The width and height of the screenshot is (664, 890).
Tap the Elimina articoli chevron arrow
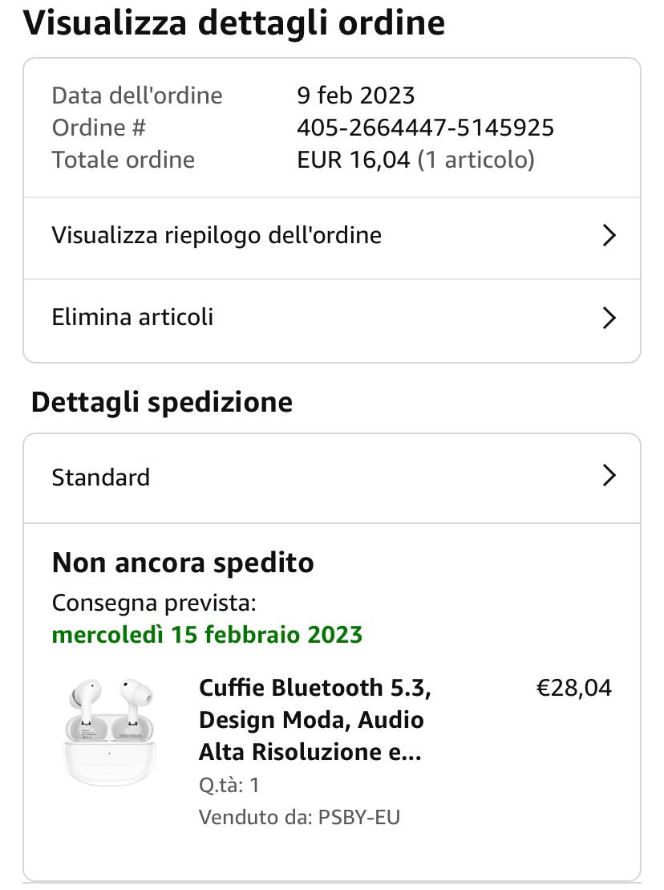[x=609, y=318]
